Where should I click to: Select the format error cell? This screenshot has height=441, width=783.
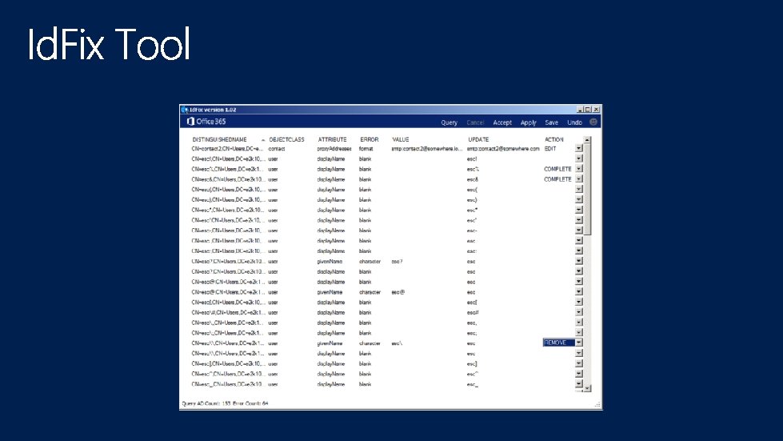(366, 148)
